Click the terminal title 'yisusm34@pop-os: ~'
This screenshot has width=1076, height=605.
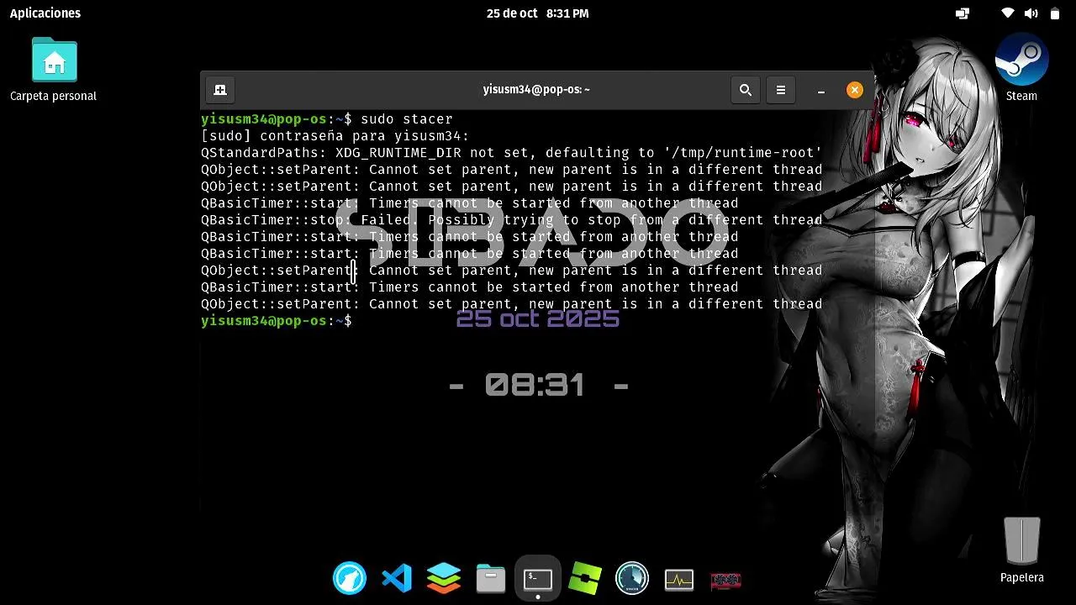click(536, 90)
